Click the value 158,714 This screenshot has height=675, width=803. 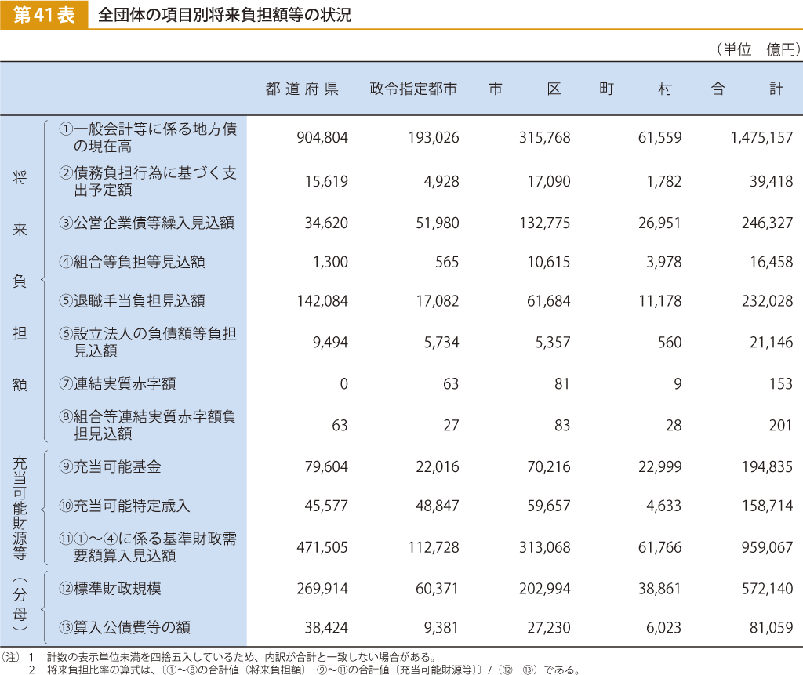click(x=767, y=506)
